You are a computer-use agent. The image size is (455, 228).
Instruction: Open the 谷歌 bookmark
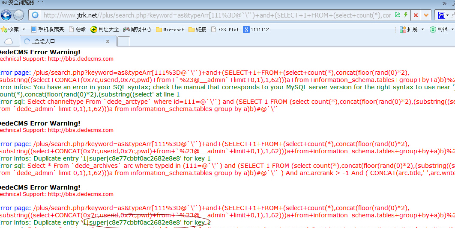point(77,29)
